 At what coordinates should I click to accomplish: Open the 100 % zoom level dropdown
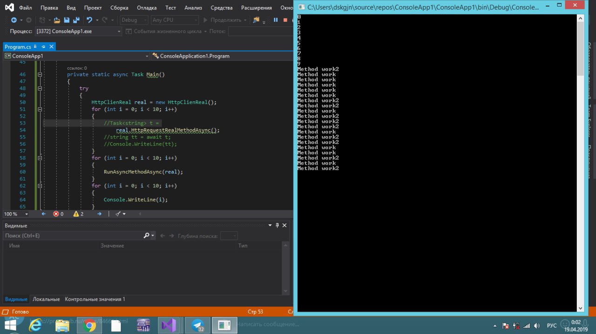coord(26,214)
